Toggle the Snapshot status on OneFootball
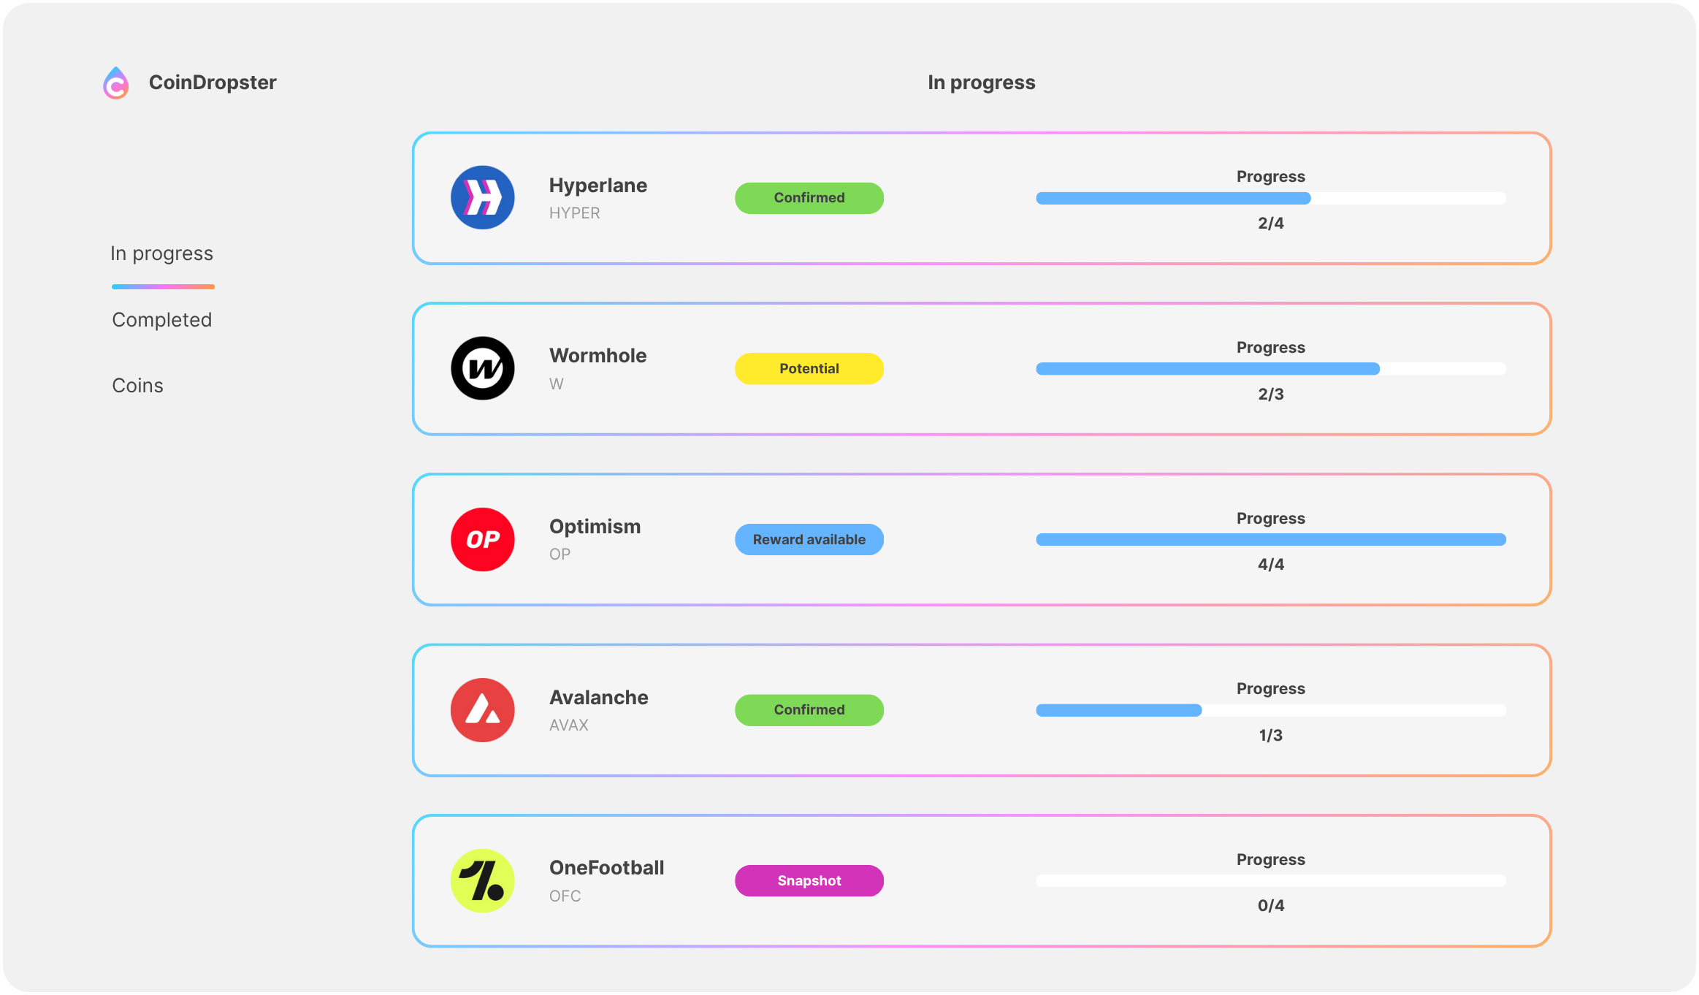This screenshot has width=1699, height=995. pyautogui.click(x=809, y=880)
